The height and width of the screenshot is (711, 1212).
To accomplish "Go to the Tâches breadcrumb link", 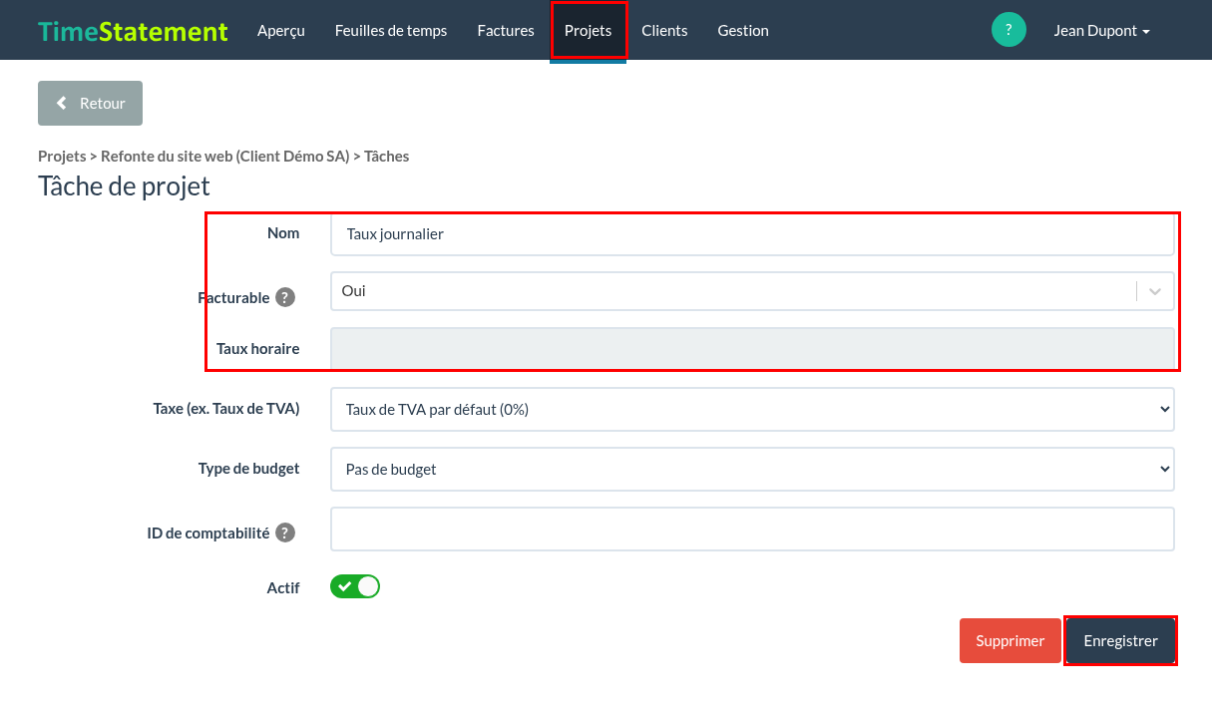I will click(387, 157).
